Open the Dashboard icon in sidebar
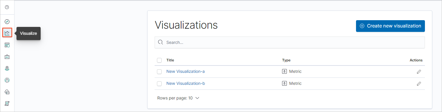Screen dimensions: 442x112 7,45
